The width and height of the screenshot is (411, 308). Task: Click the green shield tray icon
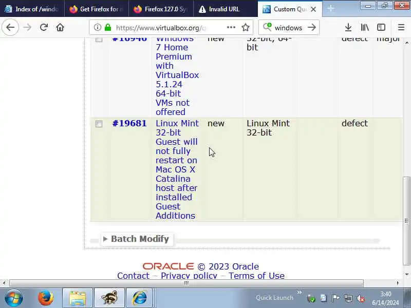[x=311, y=298]
